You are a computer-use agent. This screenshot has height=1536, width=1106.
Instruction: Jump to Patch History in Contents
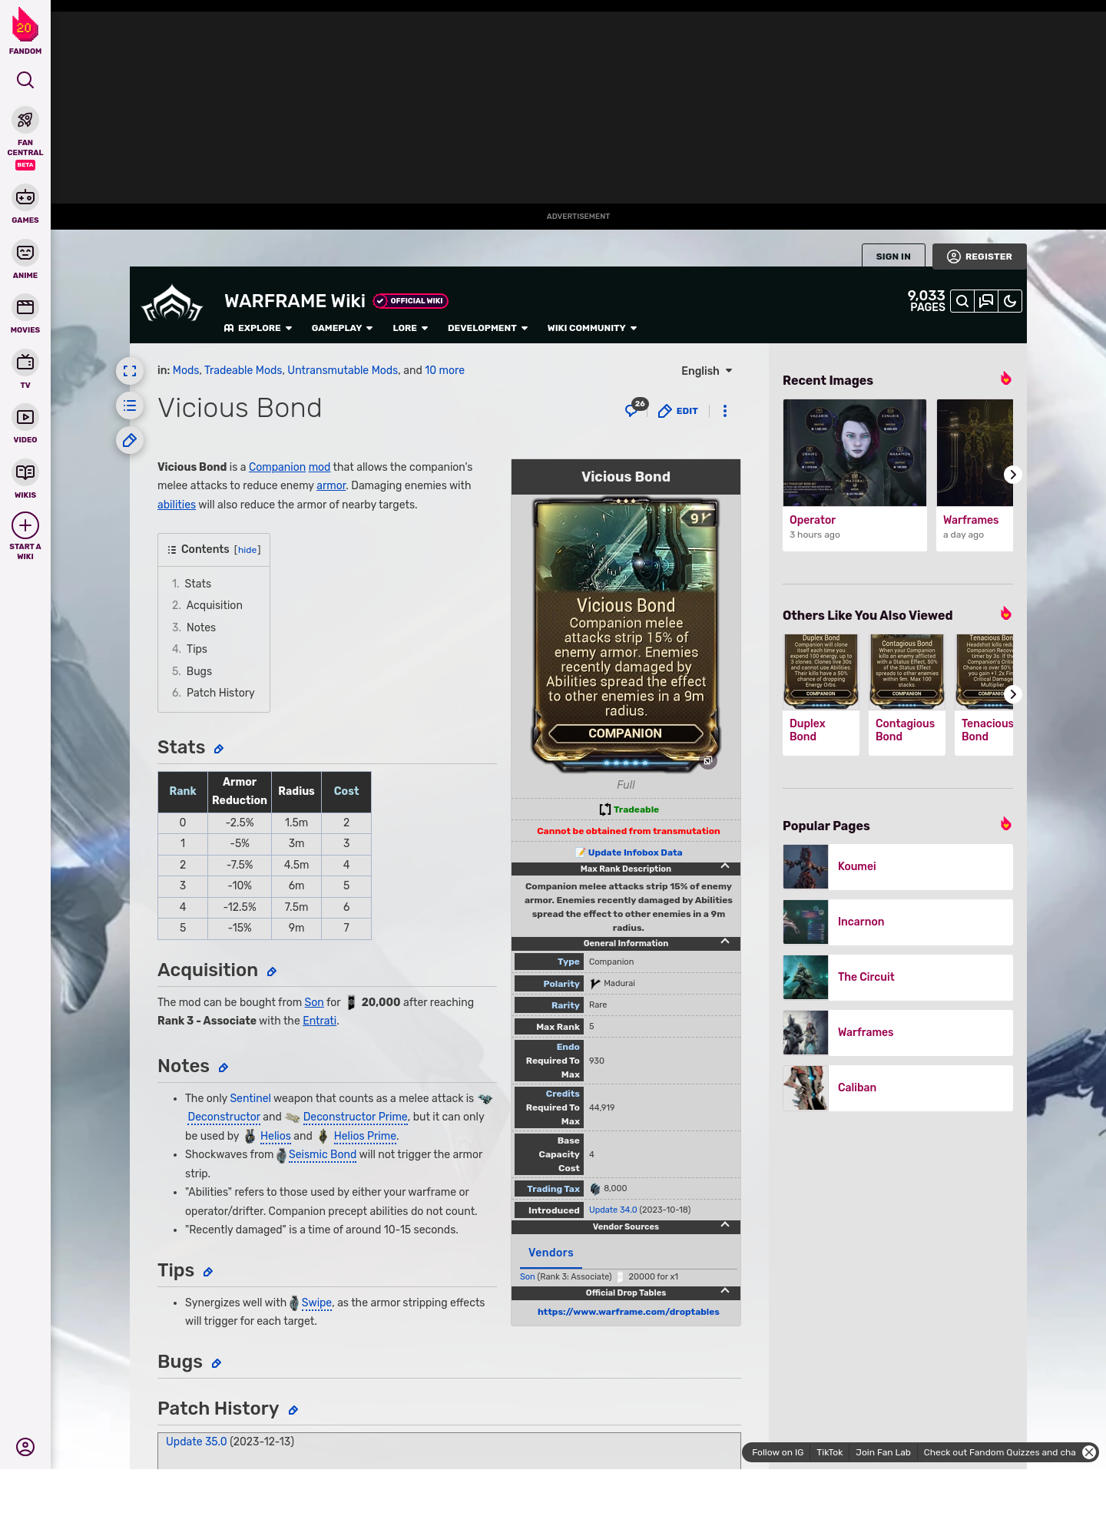[x=220, y=693]
